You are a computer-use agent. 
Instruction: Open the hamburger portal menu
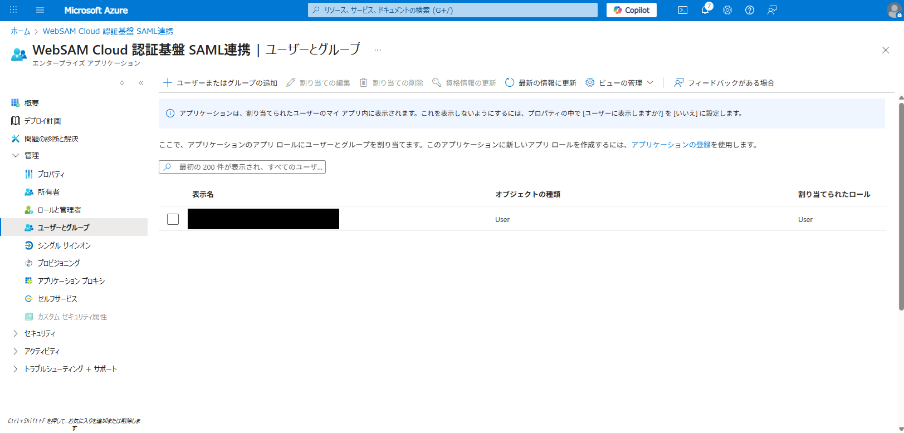(40, 10)
